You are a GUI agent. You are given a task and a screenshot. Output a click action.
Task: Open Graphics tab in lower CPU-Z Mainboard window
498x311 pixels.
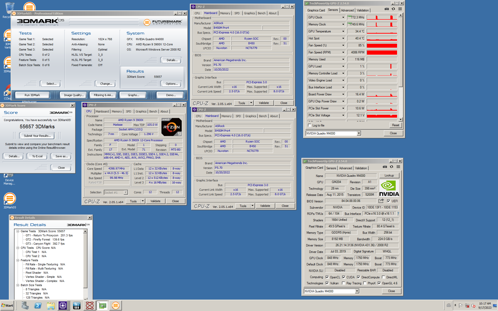point(251,116)
